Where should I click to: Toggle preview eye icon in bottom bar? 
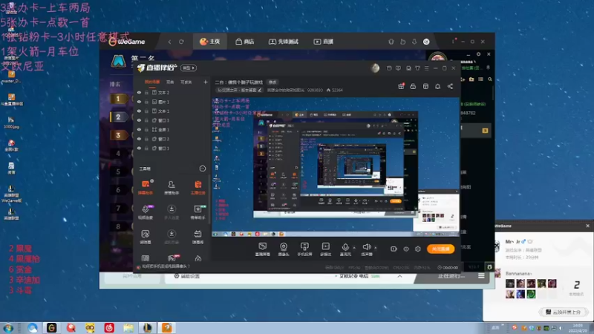[x=405, y=249]
